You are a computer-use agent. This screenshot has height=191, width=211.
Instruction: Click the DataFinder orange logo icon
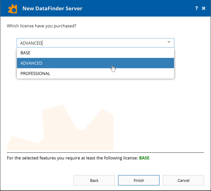coord(13,8)
